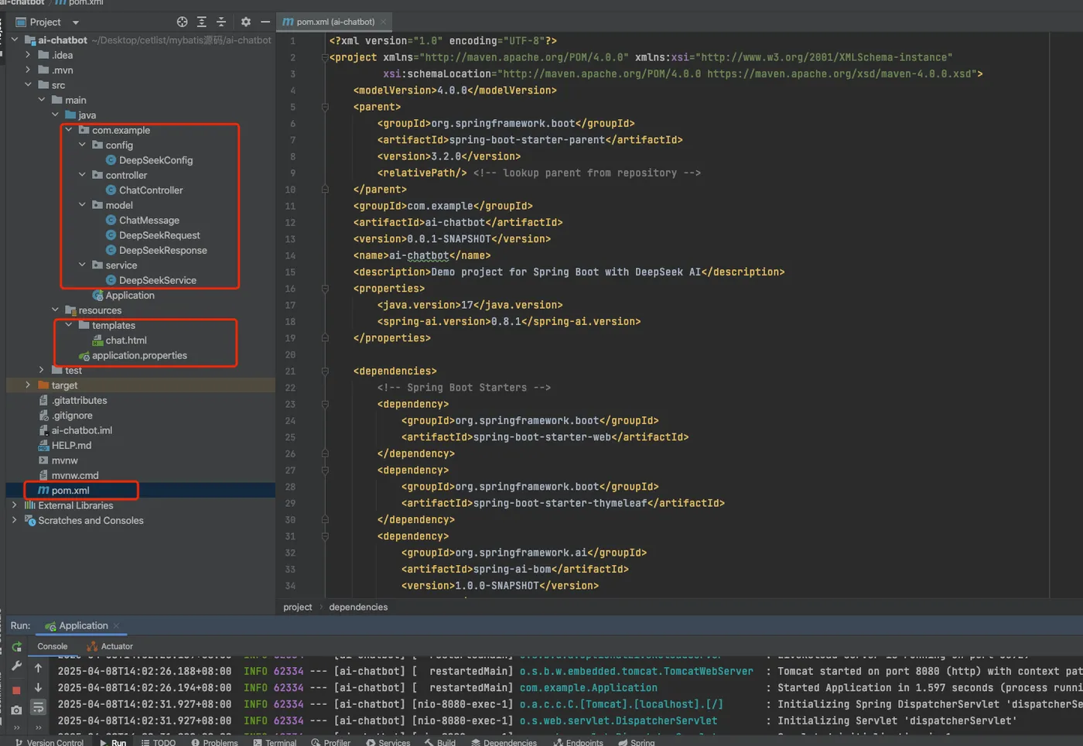Toggle fold marker on the parent tag line

(325, 107)
